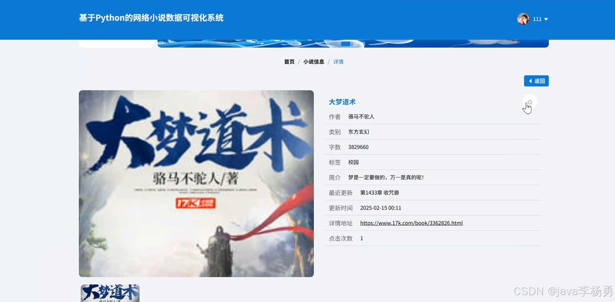Image resolution: width=615 pixels, height=302 pixels.
Task: Click the novel title 大梦道术 heading
Action: click(342, 102)
